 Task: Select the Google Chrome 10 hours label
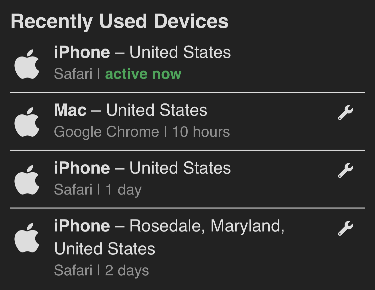point(142,131)
